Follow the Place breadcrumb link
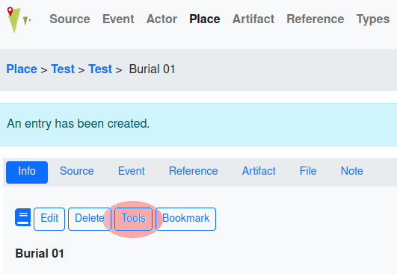Screen dimensions: 397x274 [x=22, y=69]
